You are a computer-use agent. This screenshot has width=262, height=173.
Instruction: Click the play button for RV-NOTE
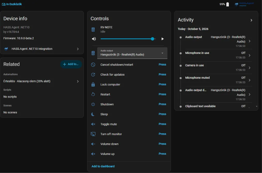162,39
